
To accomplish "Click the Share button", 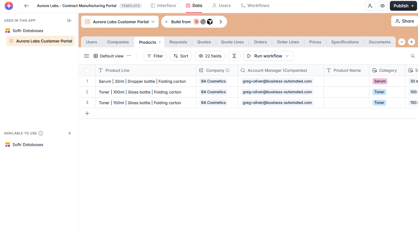I will 405,21.
